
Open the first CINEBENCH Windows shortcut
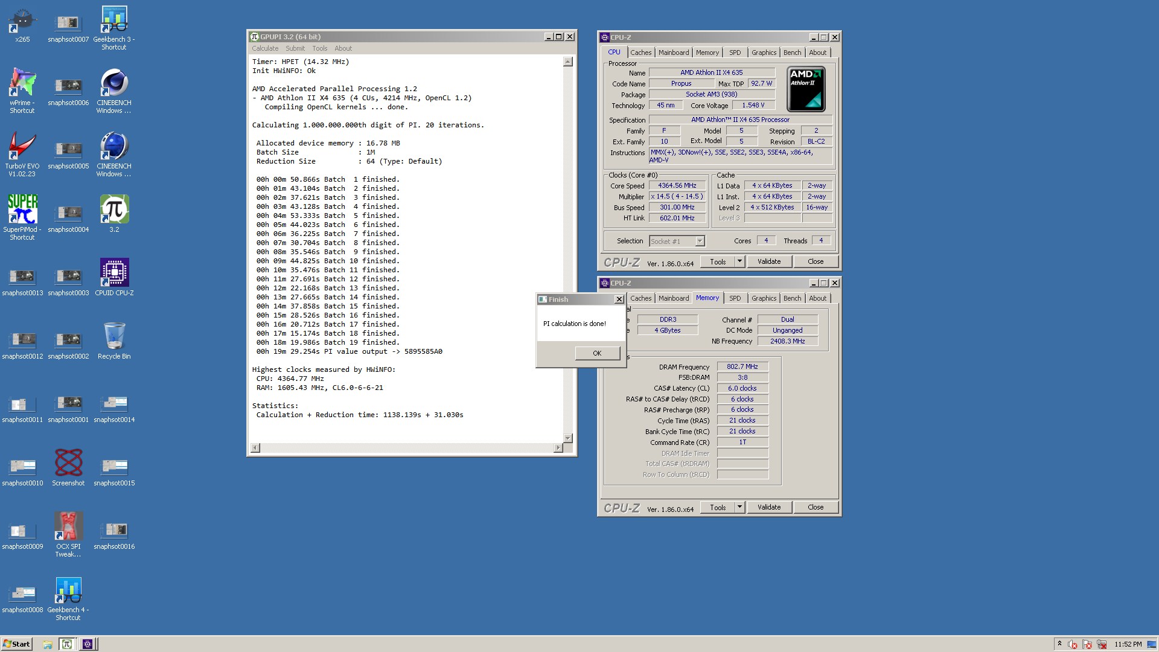click(114, 91)
